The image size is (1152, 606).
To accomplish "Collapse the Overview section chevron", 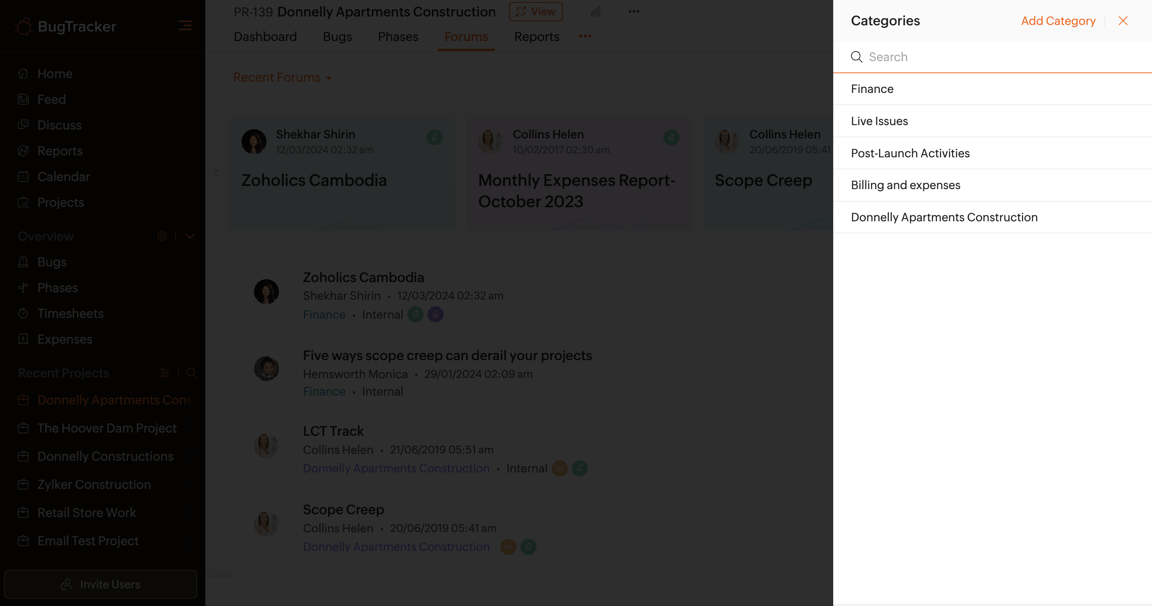I will coord(190,236).
